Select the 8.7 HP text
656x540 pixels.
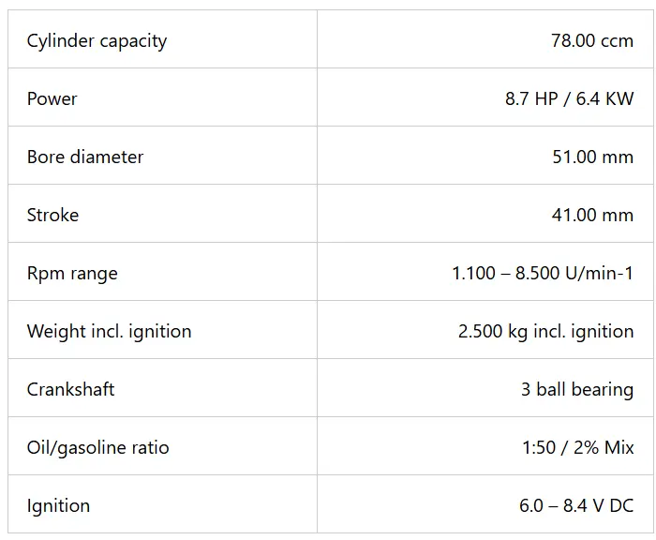pos(531,98)
